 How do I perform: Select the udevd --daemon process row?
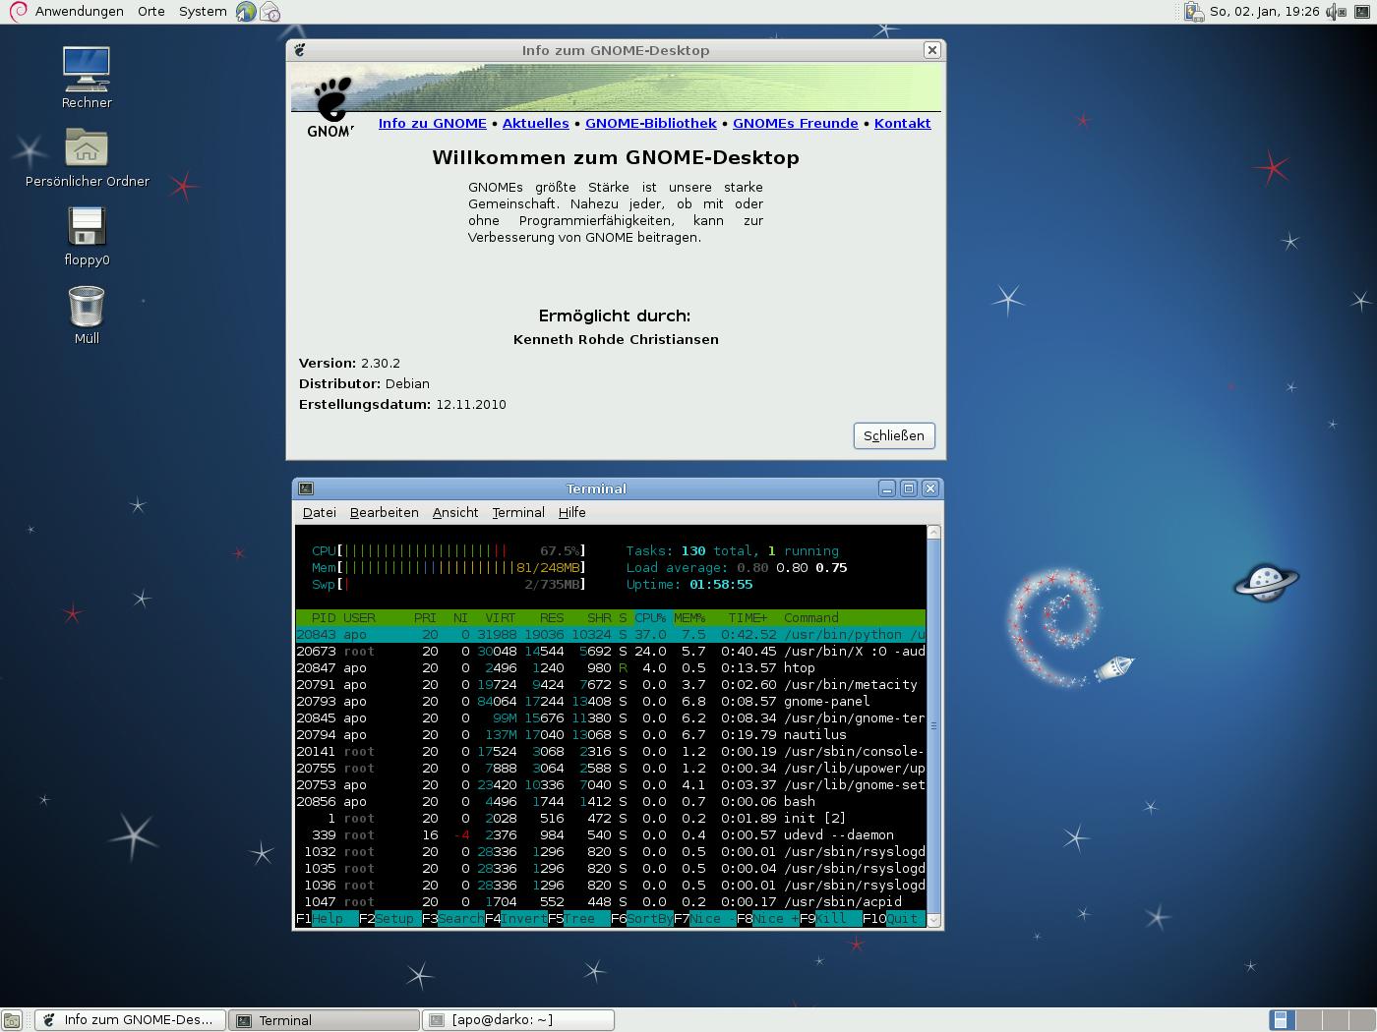(611, 835)
